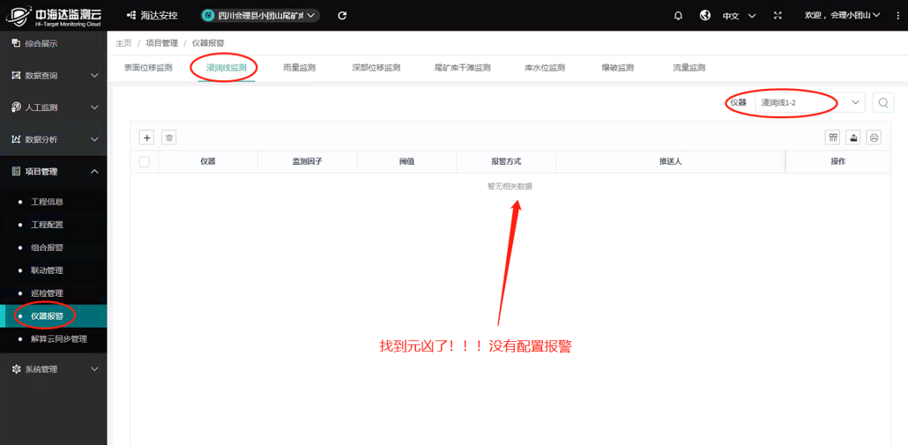
Task: Switch to 雨量监测 tab
Action: (x=299, y=68)
